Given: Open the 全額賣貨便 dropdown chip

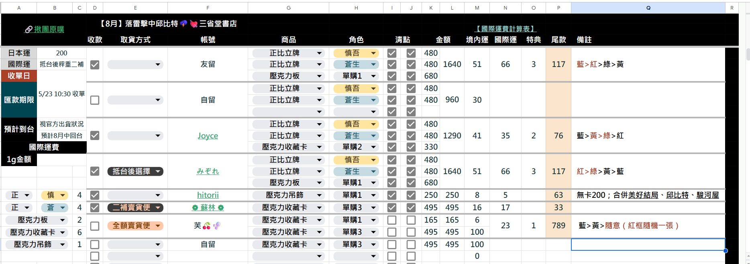Looking at the screenshot, I should tap(135, 226).
